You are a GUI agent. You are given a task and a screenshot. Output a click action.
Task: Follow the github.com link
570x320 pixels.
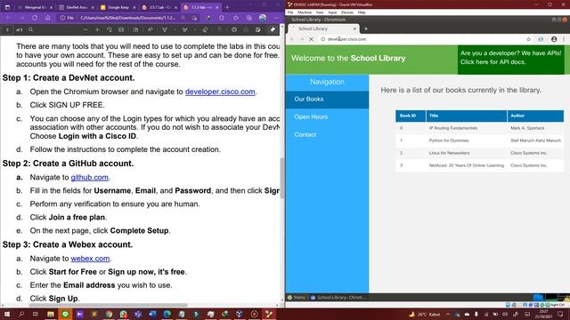coord(89,178)
